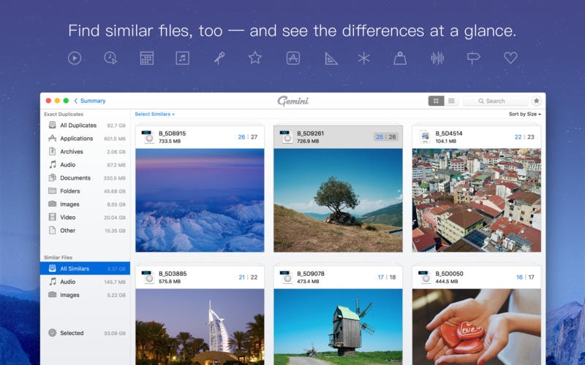Select Other category
This screenshot has width=585, height=365.
coord(85,231)
